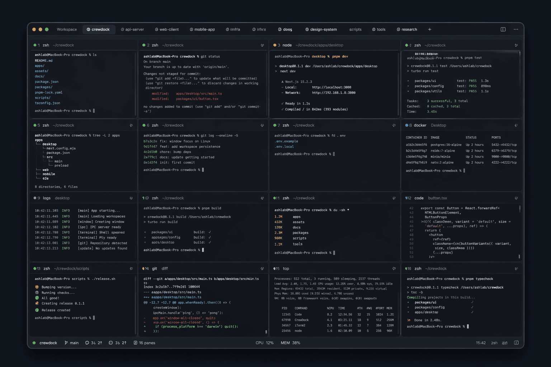This screenshot has height=367, width=551.
Task: Click options icon of docker Desktop pane 8
Action: (x=516, y=125)
